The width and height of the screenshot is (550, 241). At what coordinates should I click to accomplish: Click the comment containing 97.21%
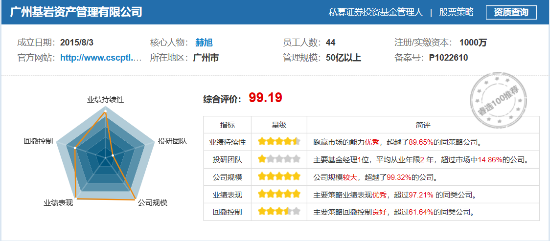[x=395, y=195]
